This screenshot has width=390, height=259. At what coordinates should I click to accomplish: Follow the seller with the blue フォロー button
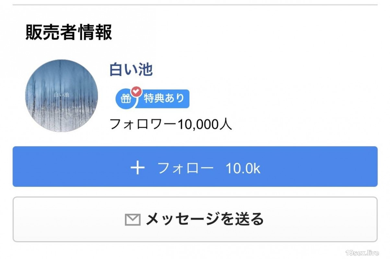tap(195, 166)
